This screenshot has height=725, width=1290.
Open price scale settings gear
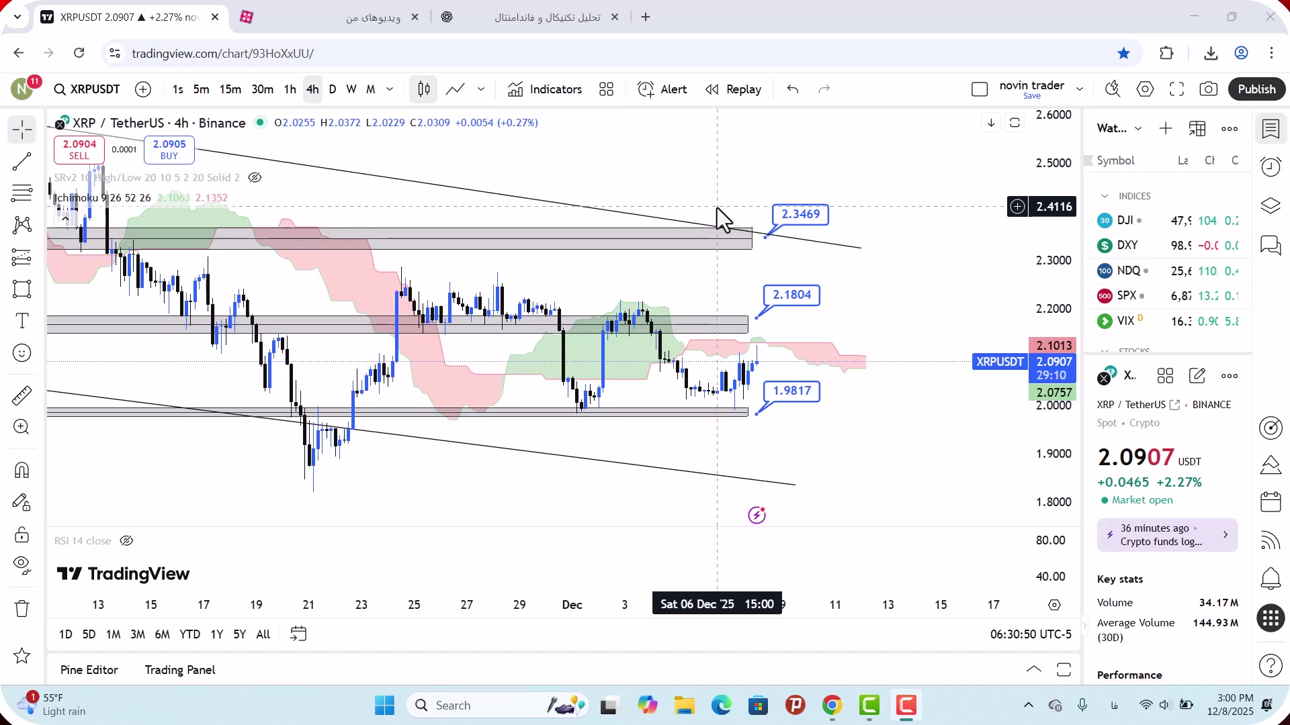pyautogui.click(x=1054, y=605)
